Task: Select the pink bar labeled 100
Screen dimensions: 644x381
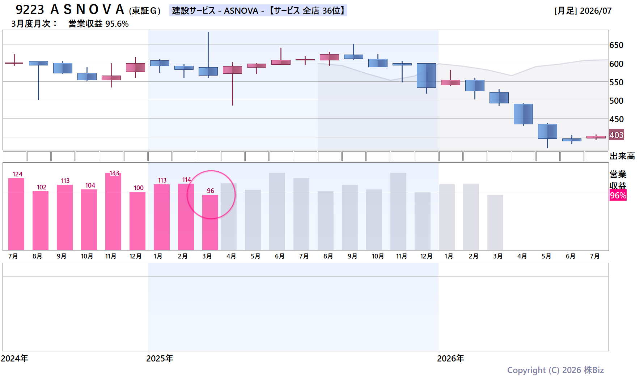Action: (137, 221)
